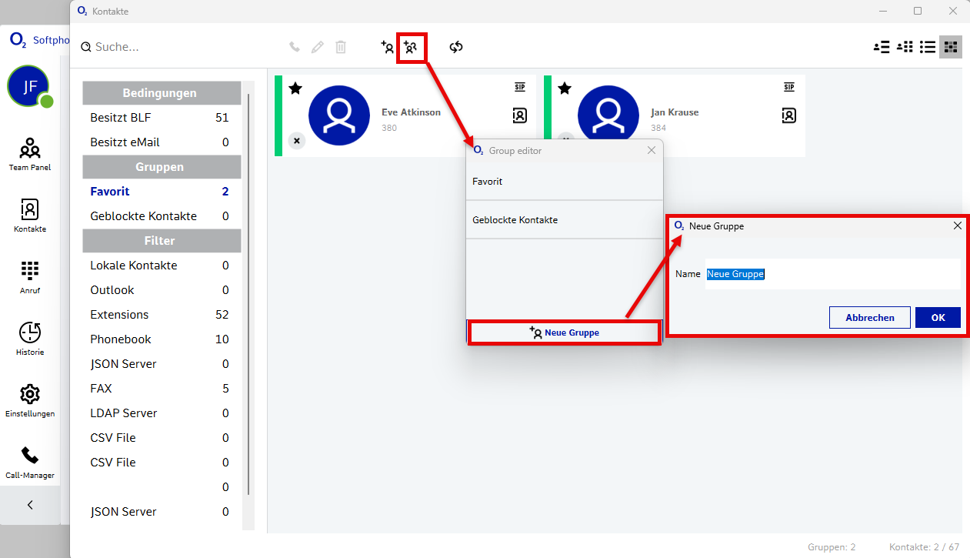This screenshot has height=558, width=970.
Task: Open the Historie call log
Action: click(30, 339)
